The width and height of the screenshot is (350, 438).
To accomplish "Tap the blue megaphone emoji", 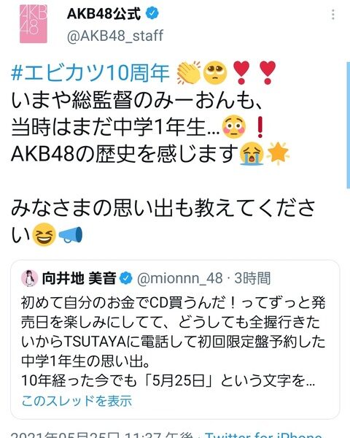I will click(71, 234).
